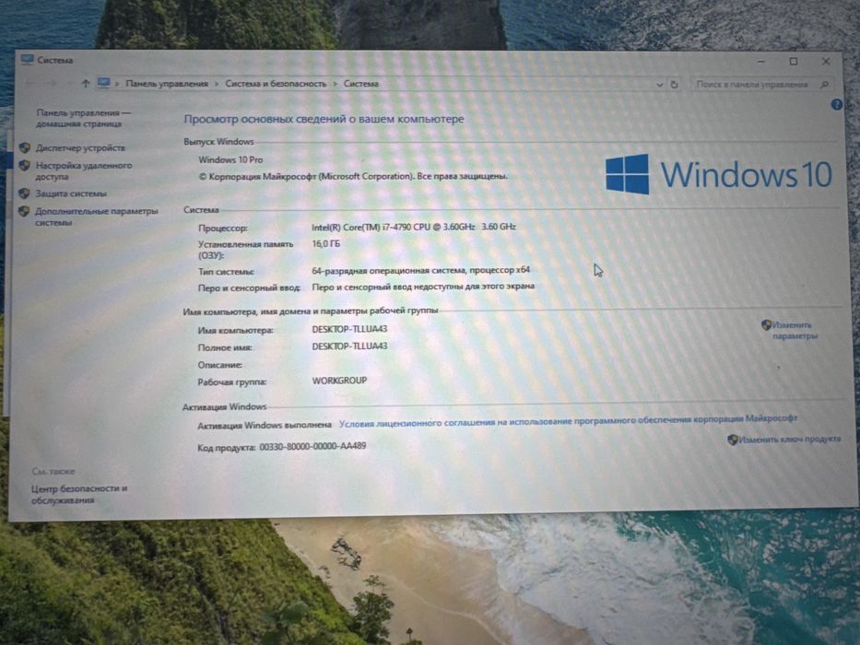Image resolution: width=860 pixels, height=645 pixels.
Task: Click the Forward arrow navigation icon
Action: coord(53,83)
